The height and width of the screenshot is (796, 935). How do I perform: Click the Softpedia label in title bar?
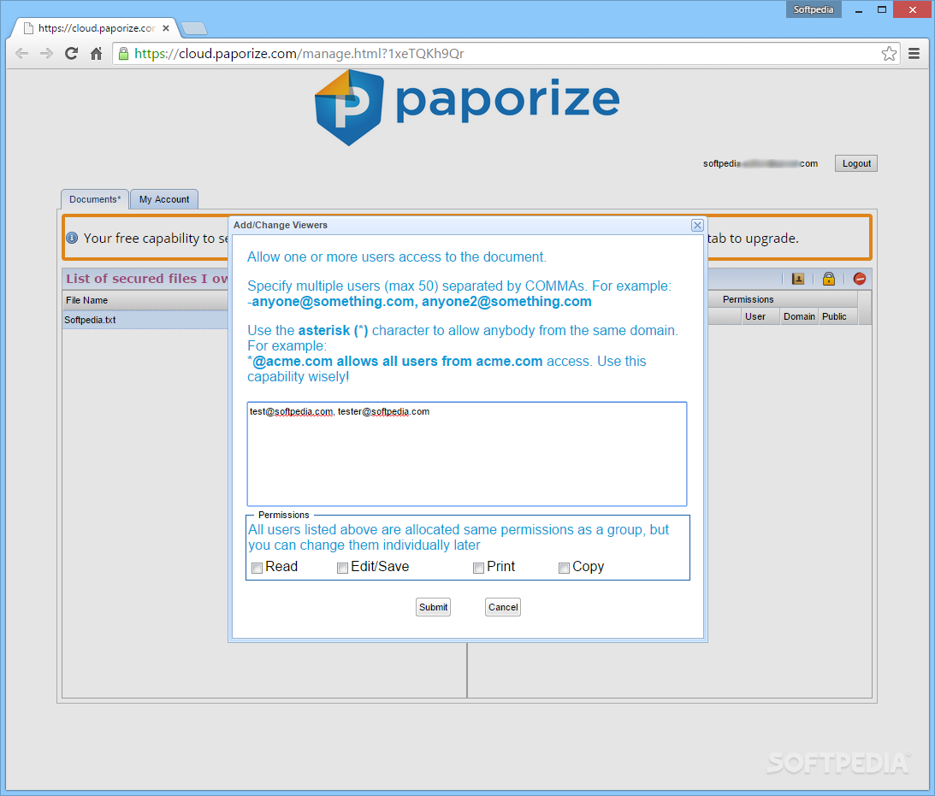click(814, 9)
